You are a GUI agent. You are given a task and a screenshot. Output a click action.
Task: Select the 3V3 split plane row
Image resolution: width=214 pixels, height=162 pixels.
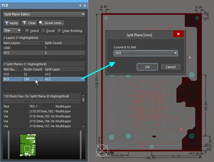pyautogui.click(x=44, y=79)
